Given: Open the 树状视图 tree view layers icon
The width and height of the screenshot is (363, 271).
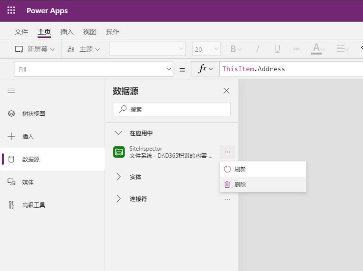Looking at the screenshot, I should point(11,113).
